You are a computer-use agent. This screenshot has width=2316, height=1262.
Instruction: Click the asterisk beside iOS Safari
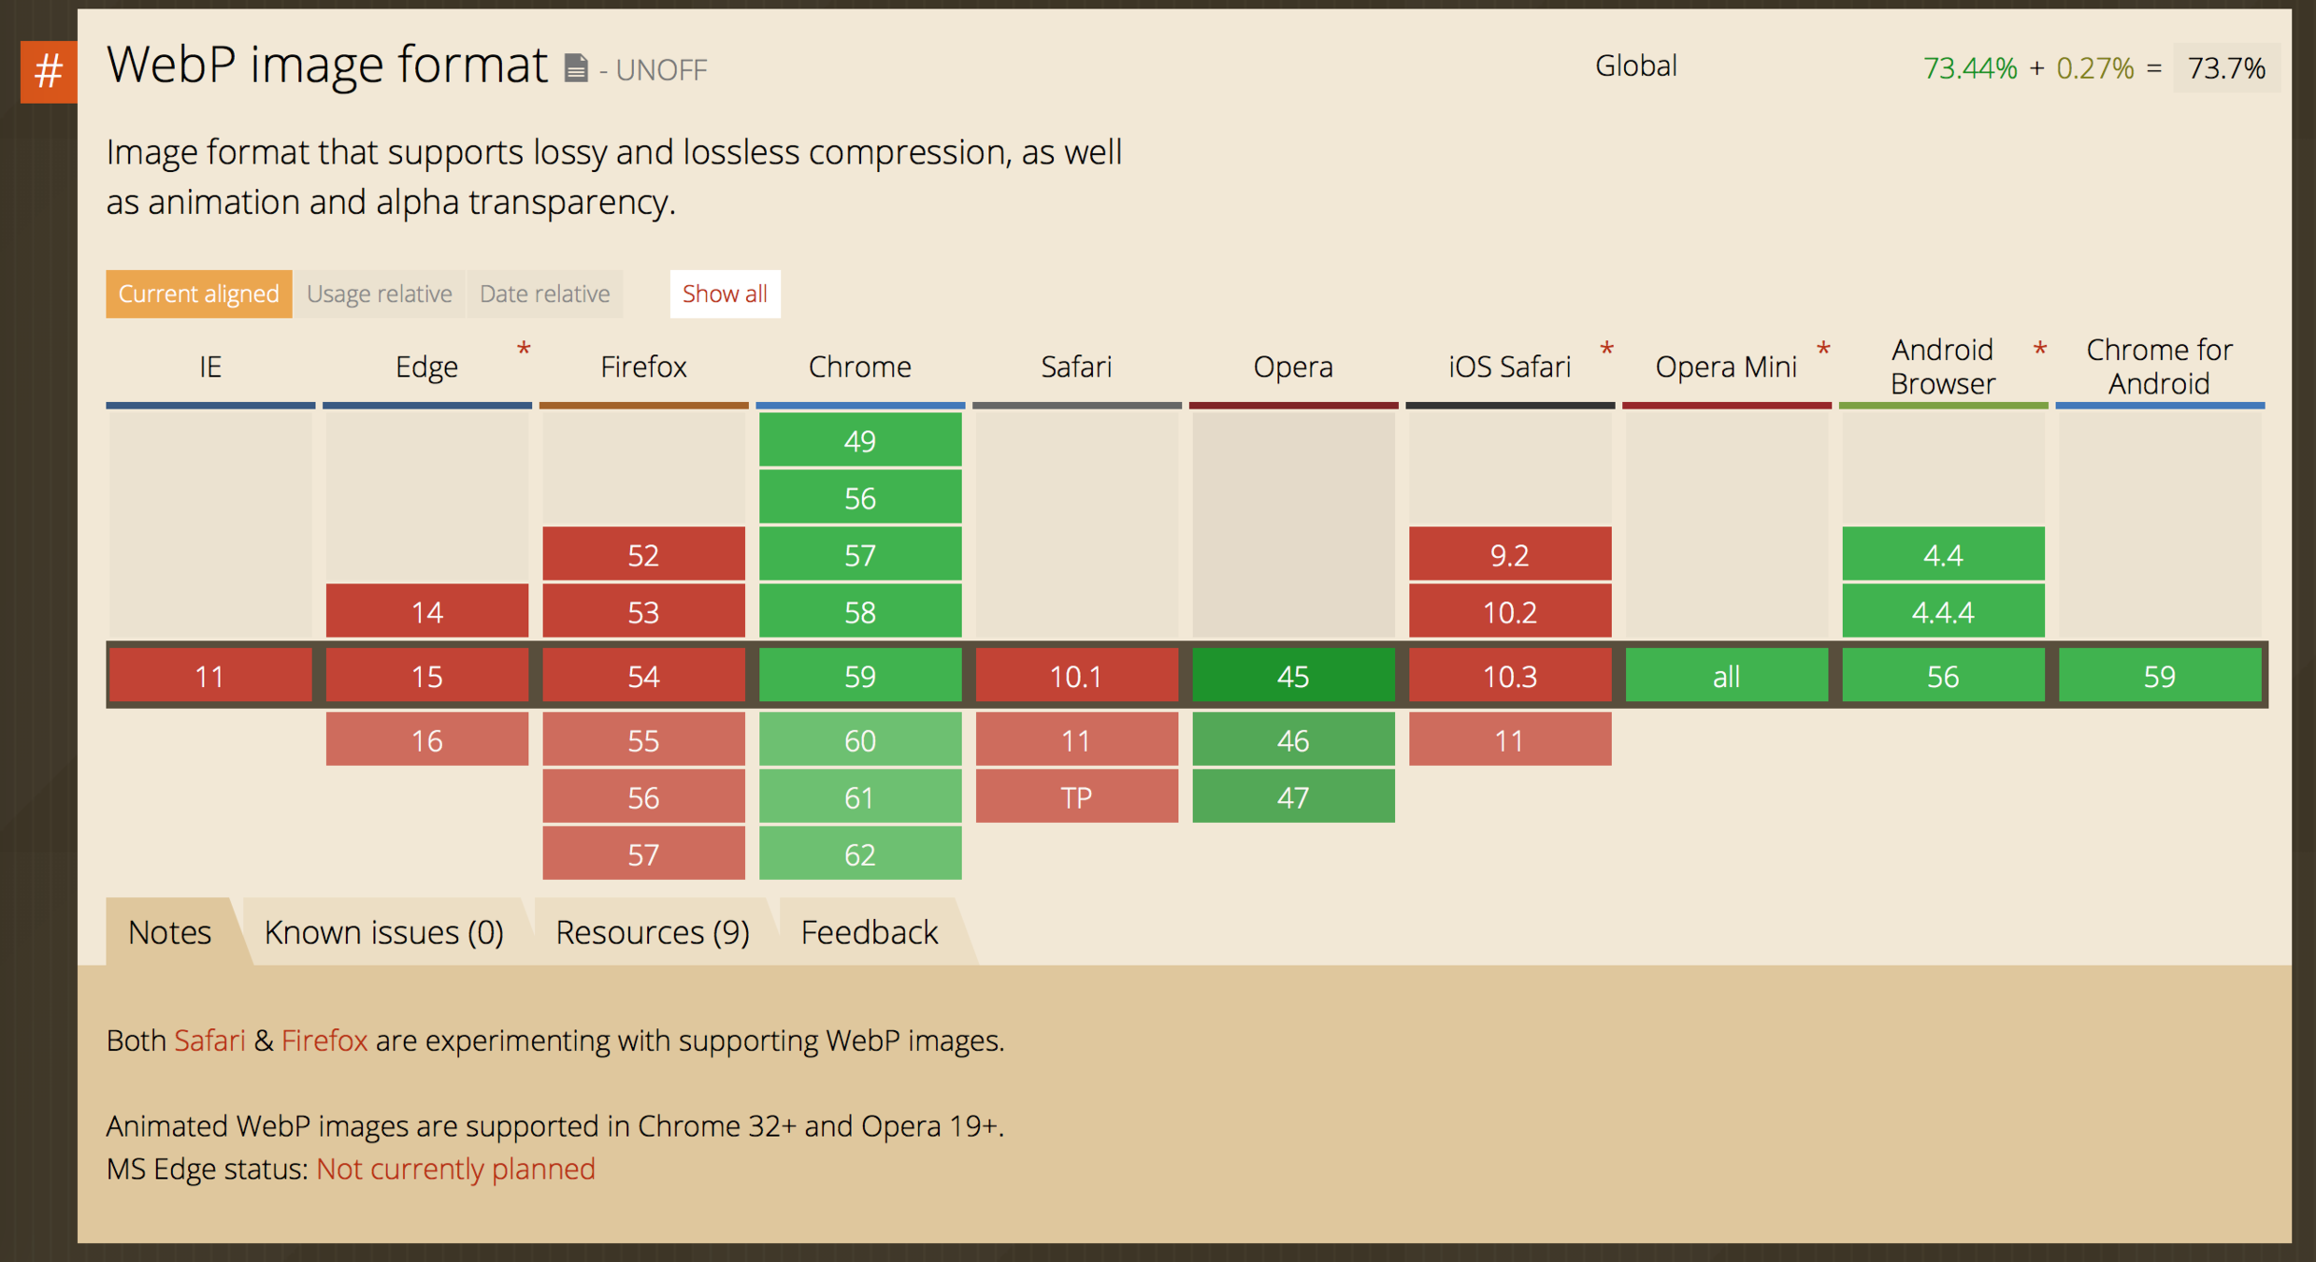pyautogui.click(x=1606, y=351)
